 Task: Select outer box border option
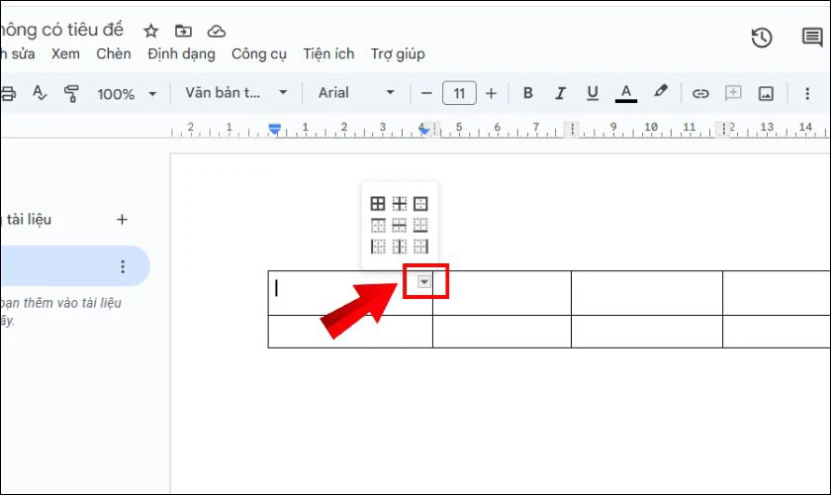(420, 203)
